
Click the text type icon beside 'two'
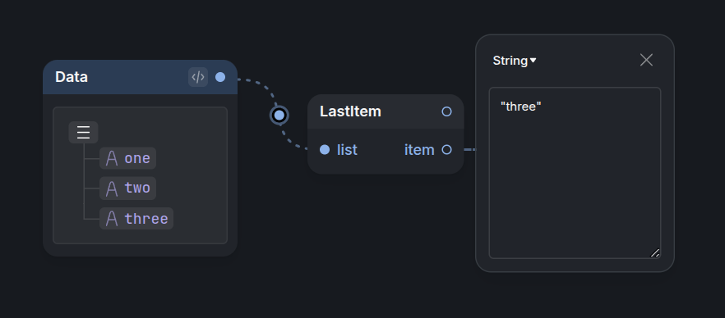tap(112, 189)
